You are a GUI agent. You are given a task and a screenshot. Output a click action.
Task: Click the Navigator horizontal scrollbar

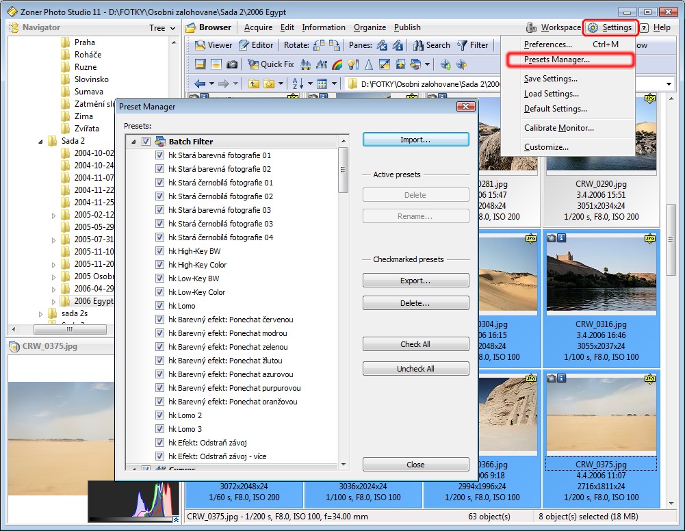click(x=70, y=329)
